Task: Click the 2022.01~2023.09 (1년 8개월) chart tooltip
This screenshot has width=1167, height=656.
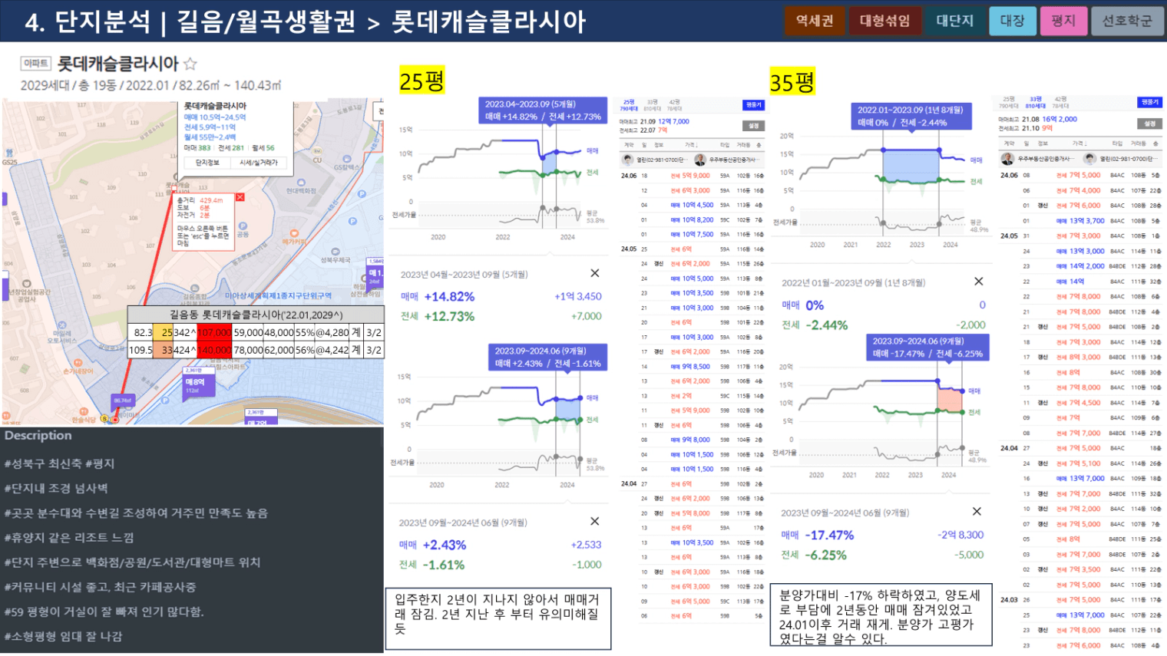Action: (911, 117)
